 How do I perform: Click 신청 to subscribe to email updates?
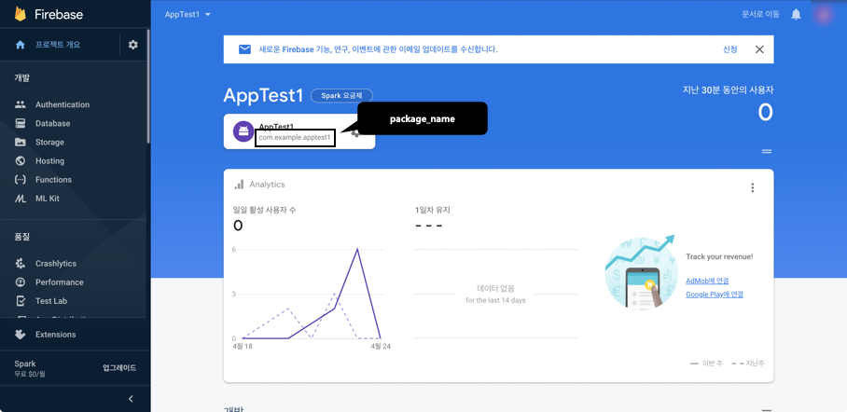tap(729, 49)
